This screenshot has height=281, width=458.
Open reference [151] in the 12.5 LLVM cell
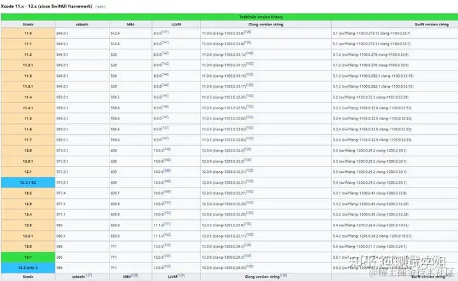click(x=167, y=224)
